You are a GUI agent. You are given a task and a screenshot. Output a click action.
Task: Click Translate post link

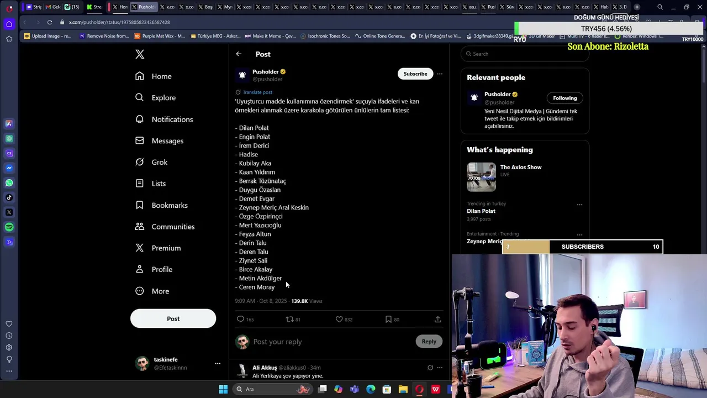tap(257, 92)
